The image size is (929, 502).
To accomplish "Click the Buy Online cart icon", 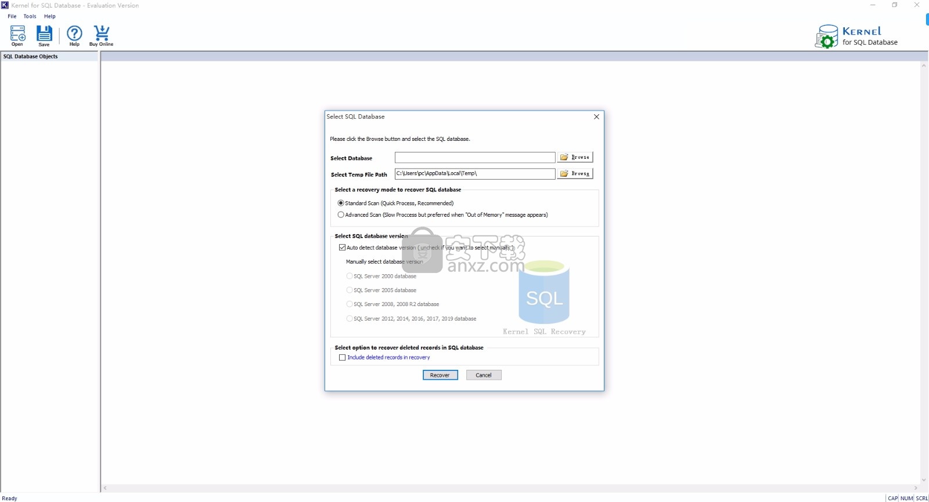I will click(102, 36).
